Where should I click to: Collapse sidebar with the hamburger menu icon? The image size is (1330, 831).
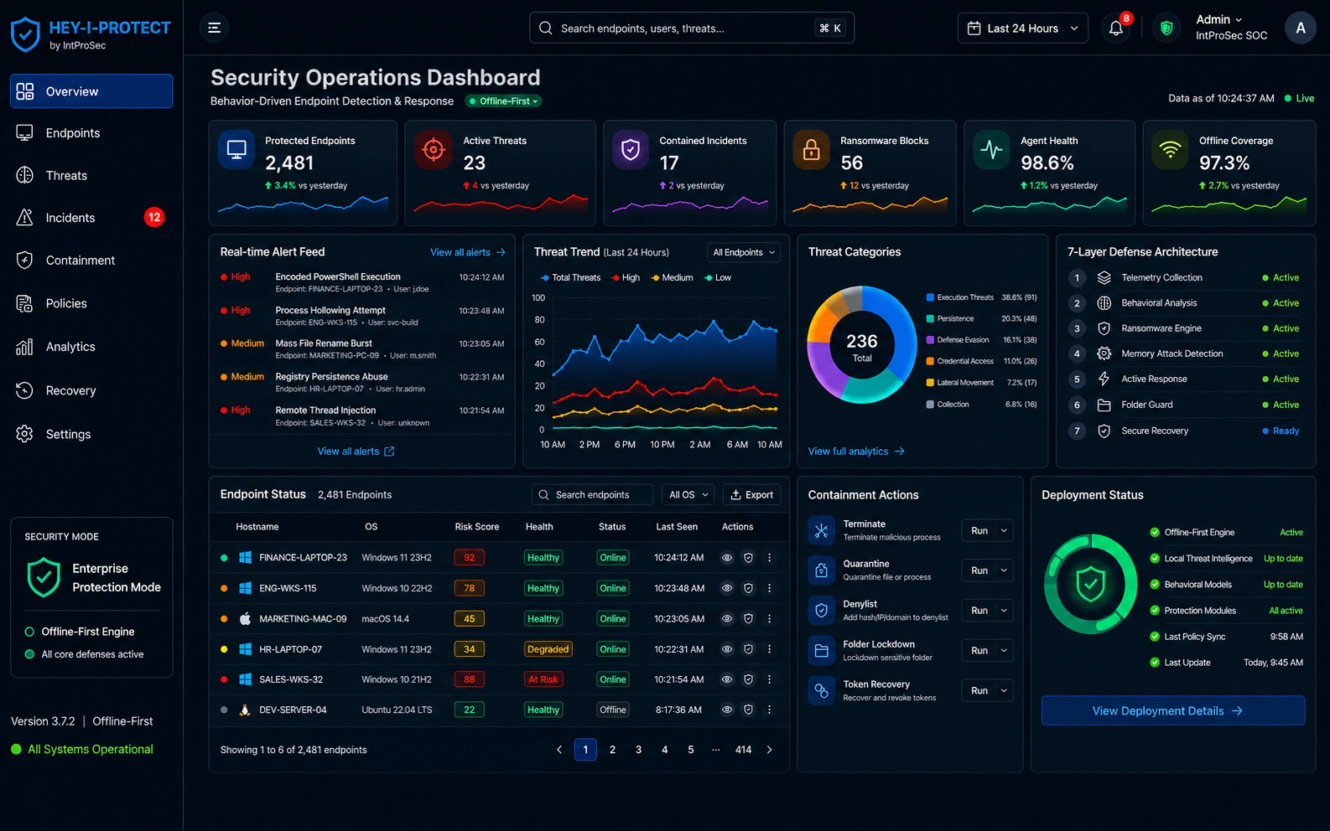point(214,28)
